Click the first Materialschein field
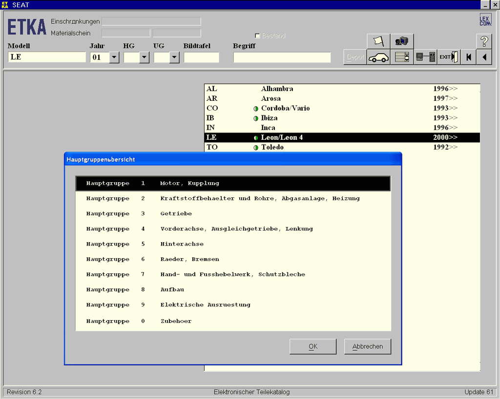The image size is (500, 399). (125, 33)
